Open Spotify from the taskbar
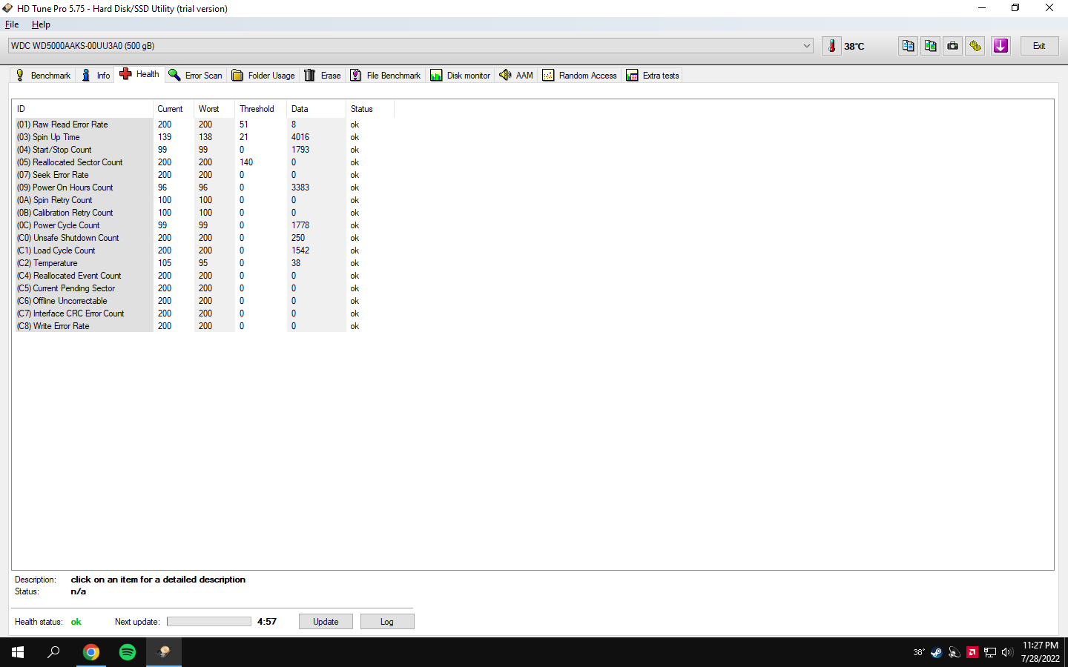The height and width of the screenshot is (667, 1068). coord(128,652)
